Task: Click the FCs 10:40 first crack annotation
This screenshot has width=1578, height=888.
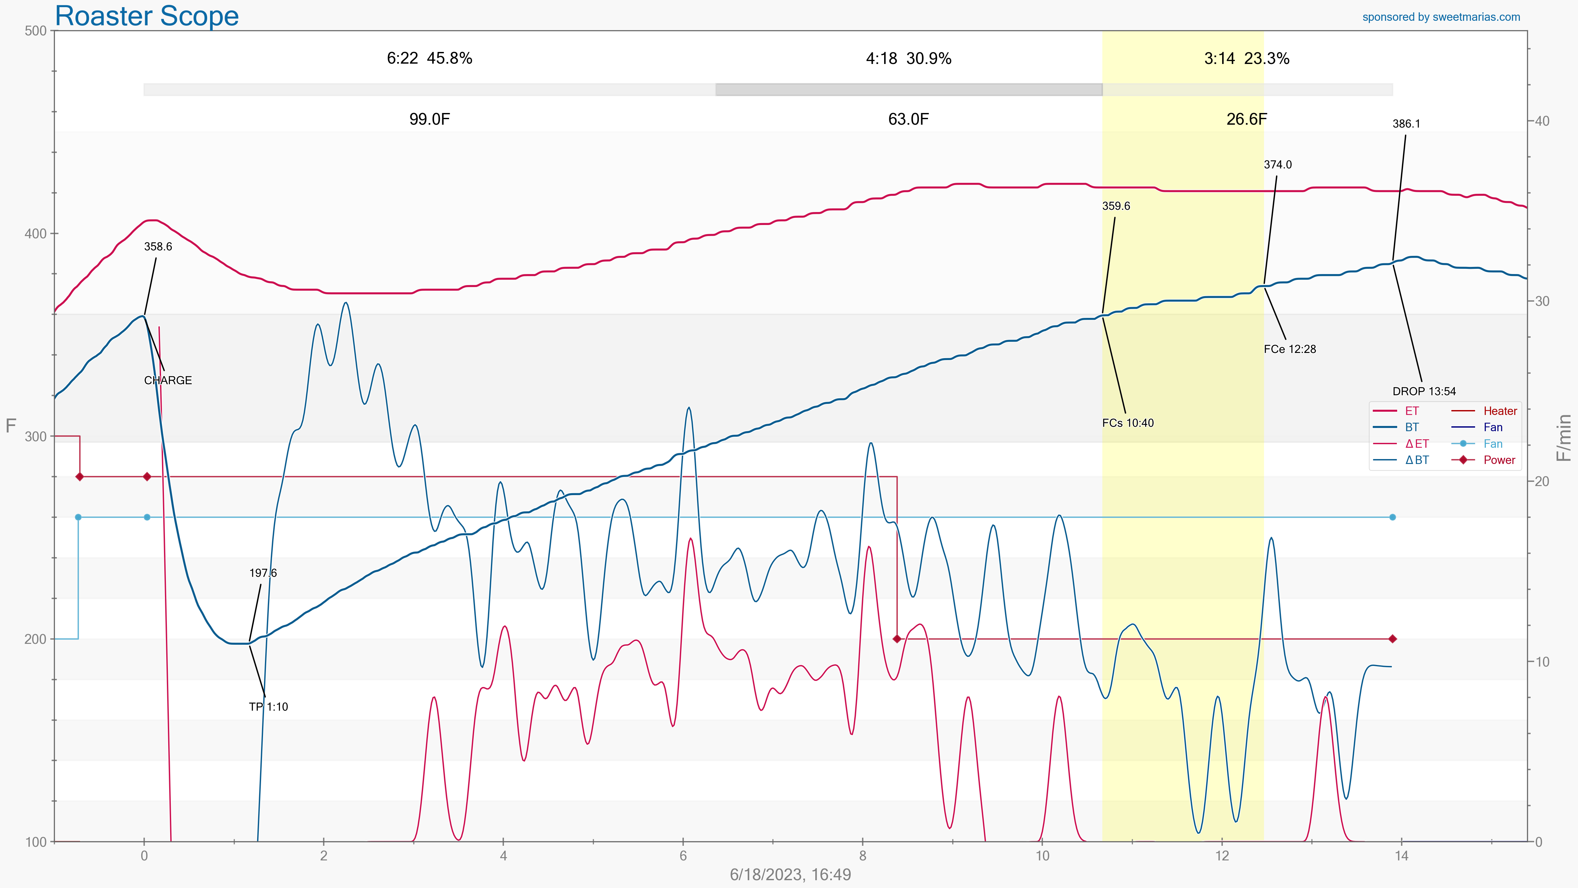Action: point(1127,423)
